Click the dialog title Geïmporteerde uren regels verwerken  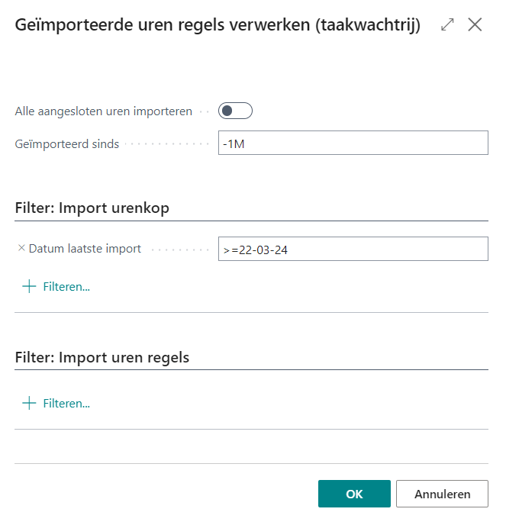[x=218, y=25]
